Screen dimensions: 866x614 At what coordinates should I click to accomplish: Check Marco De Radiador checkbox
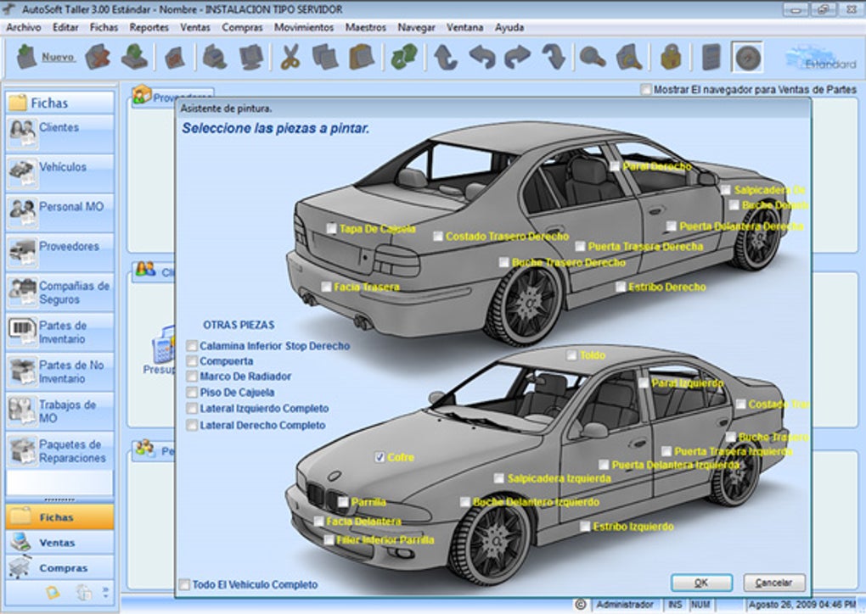pyautogui.click(x=192, y=377)
